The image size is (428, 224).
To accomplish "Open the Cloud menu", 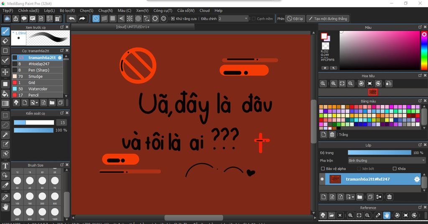I will click(204, 10).
